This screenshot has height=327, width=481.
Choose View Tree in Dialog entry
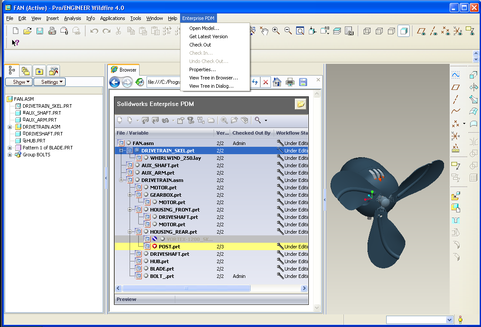coord(211,86)
